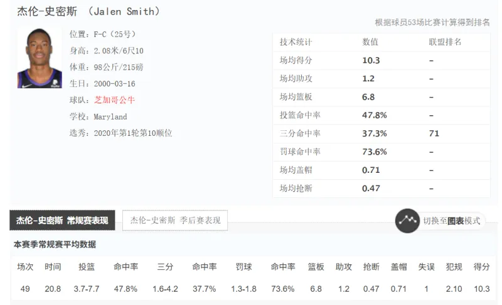502x305 pixels.
Task: Click the 联盟排名 column header
Action: (445, 42)
